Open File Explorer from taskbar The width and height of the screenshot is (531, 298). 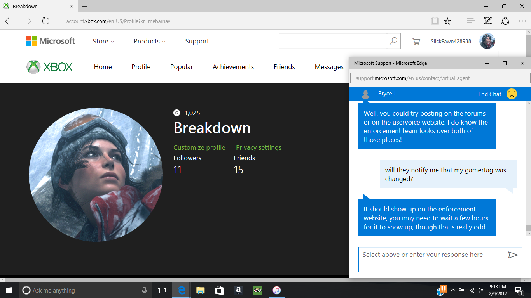tap(200, 290)
